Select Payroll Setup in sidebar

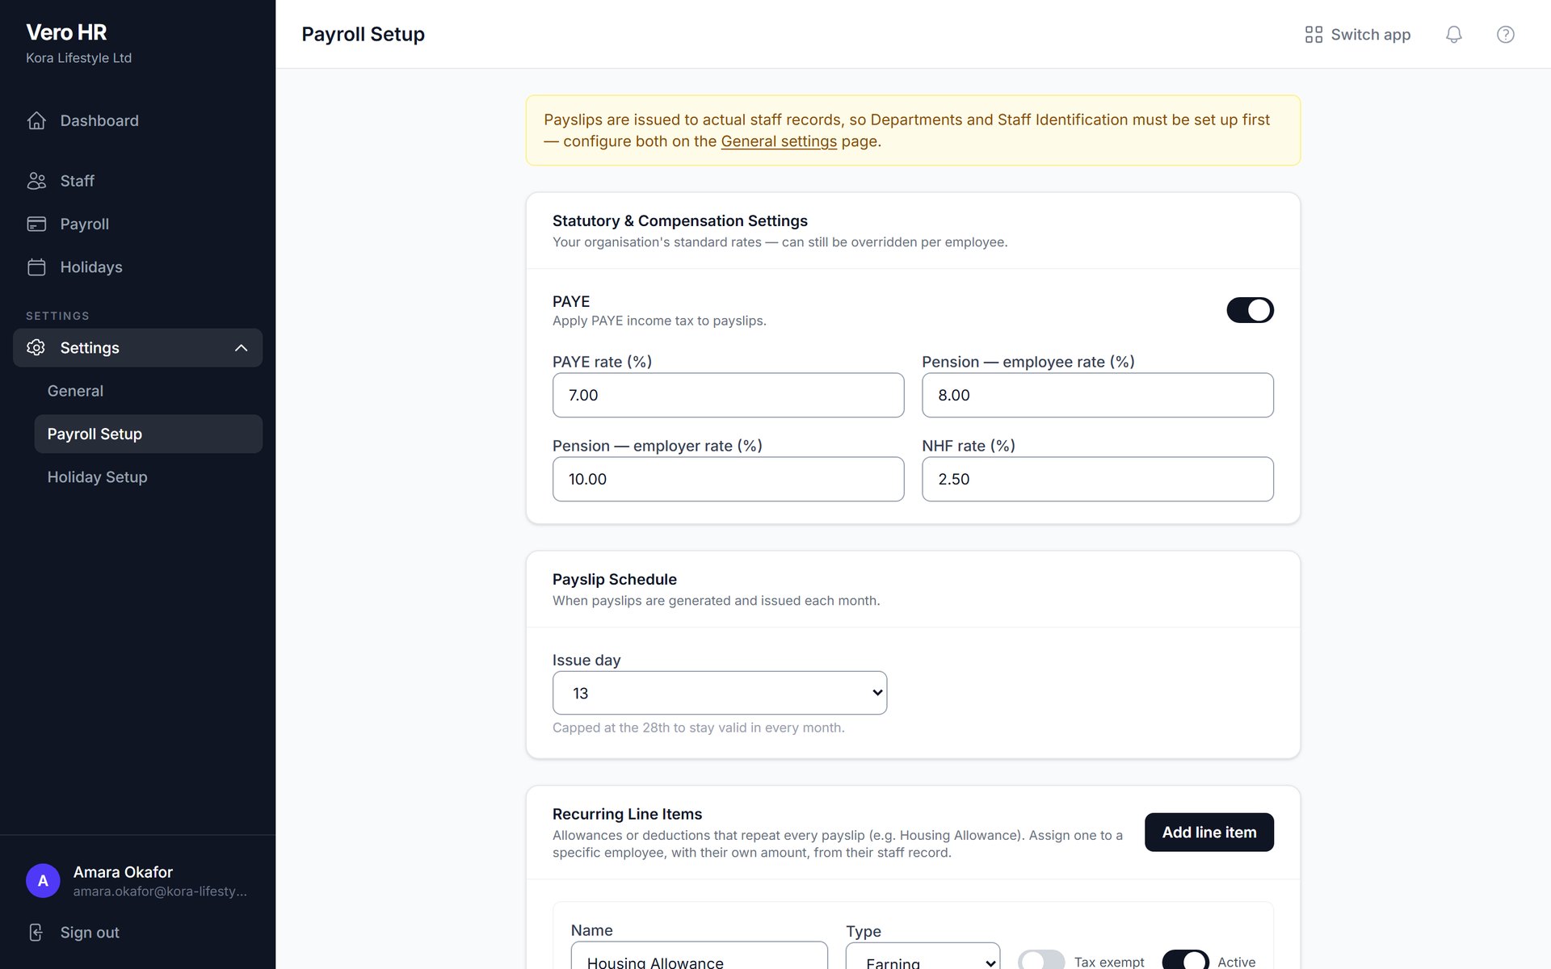148,434
